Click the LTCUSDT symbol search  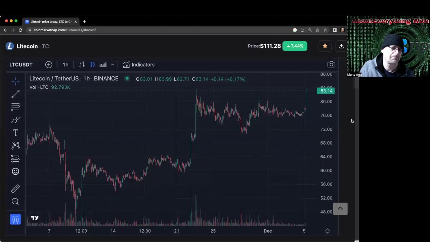pos(21,65)
